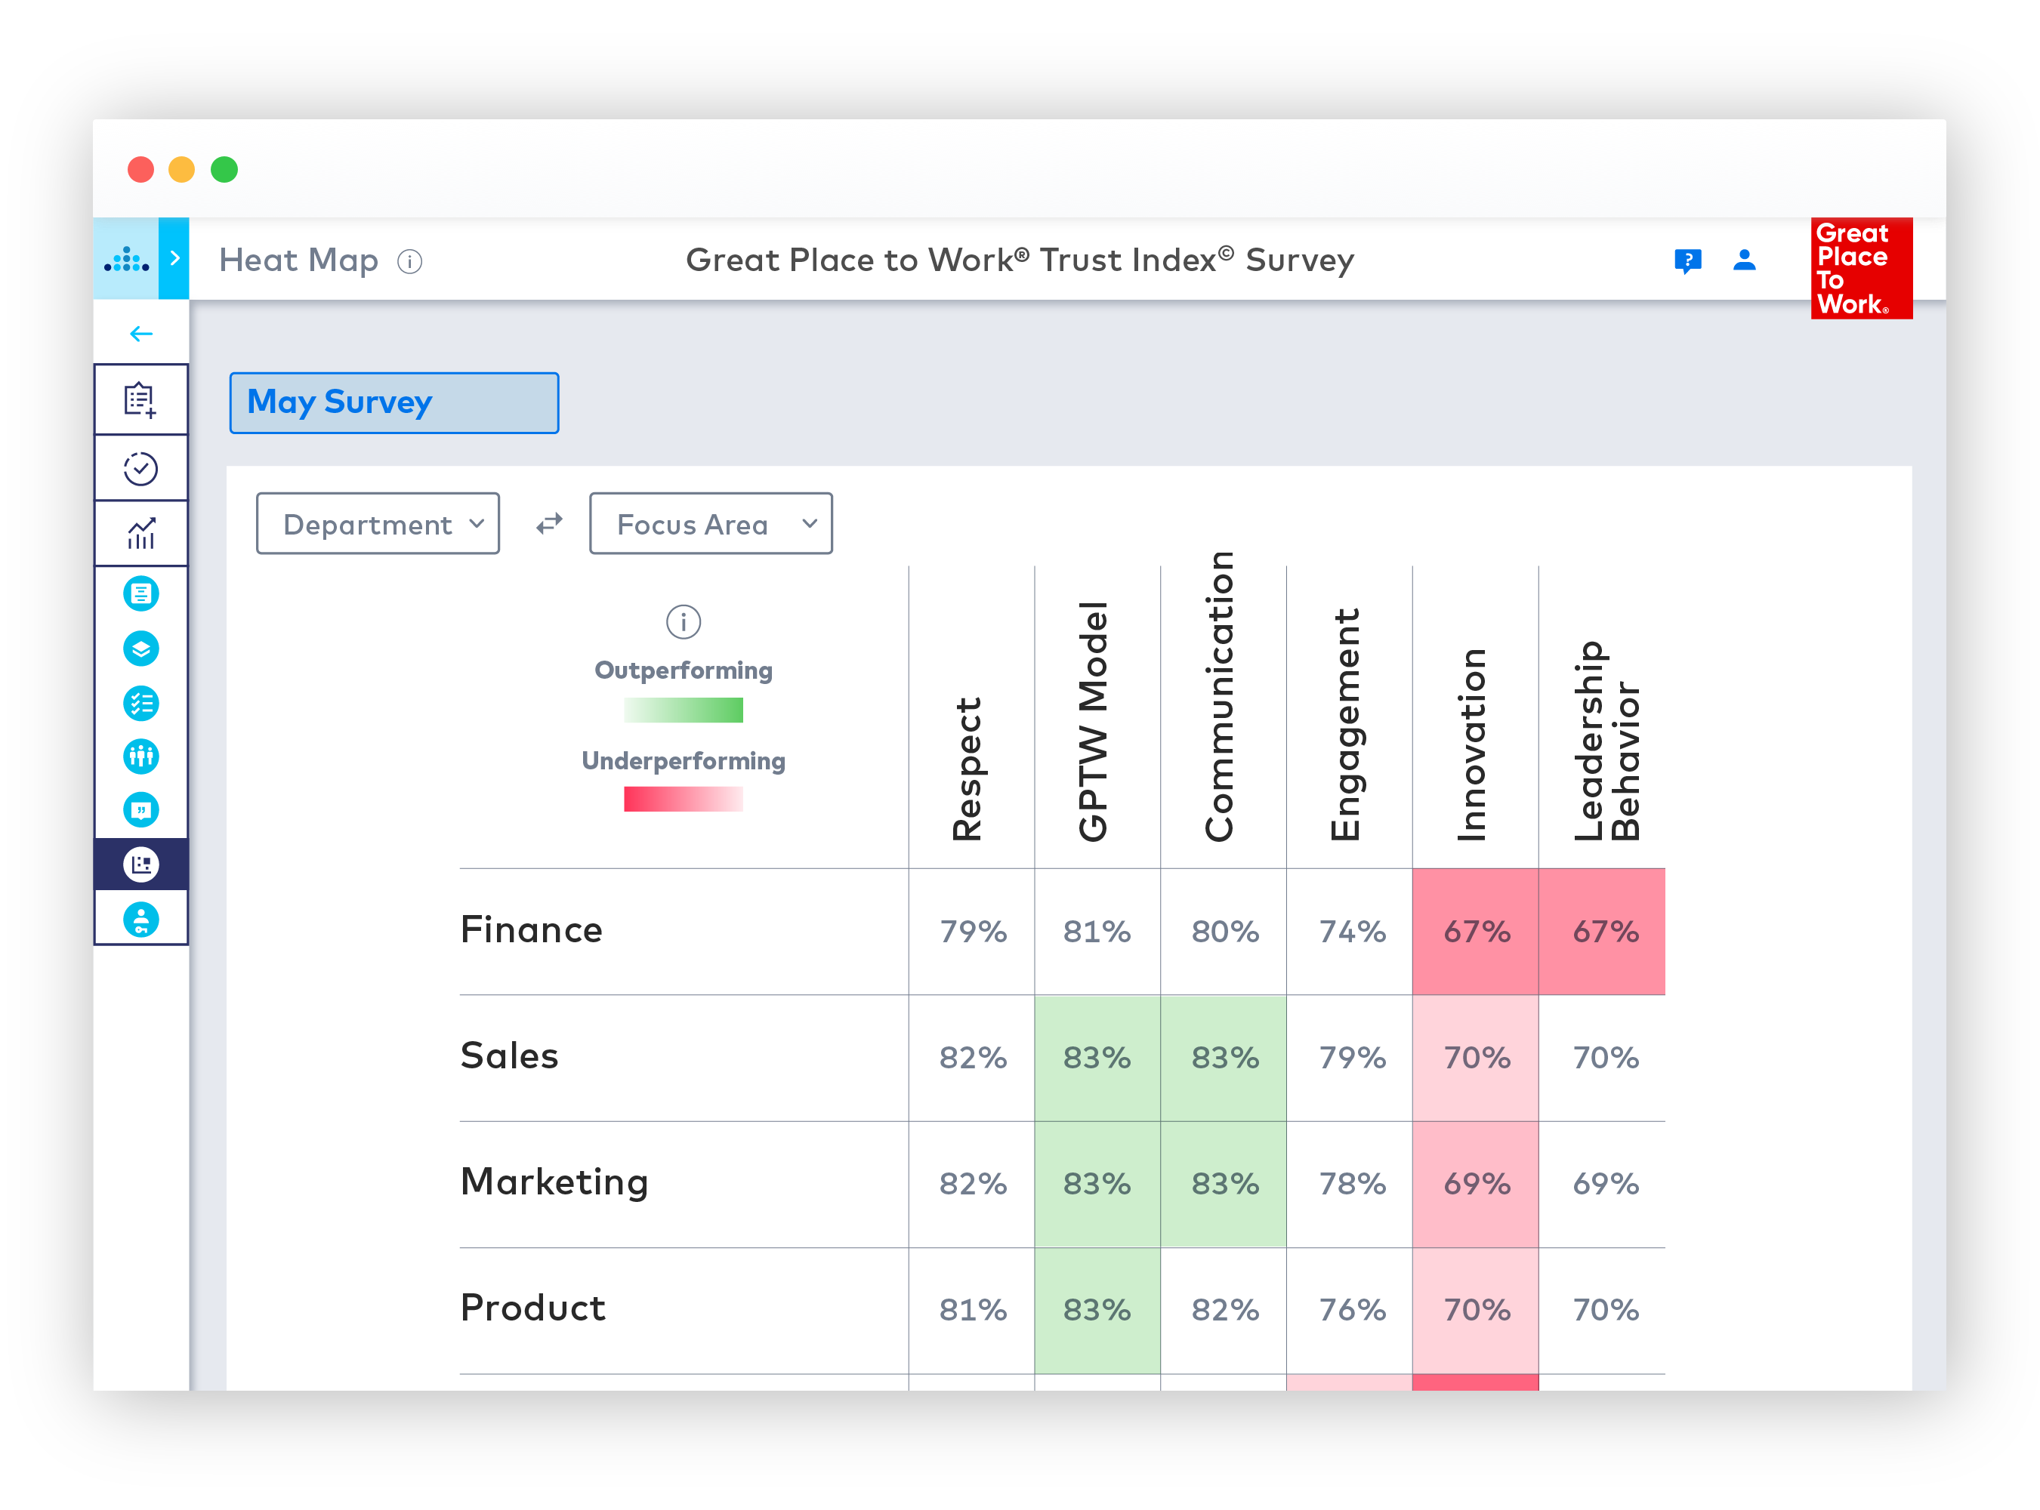Image resolution: width=2040 pixels, height=1510 pixels.
Task: Click the legend info icon above Outperforming
Action: pos(683,621)
